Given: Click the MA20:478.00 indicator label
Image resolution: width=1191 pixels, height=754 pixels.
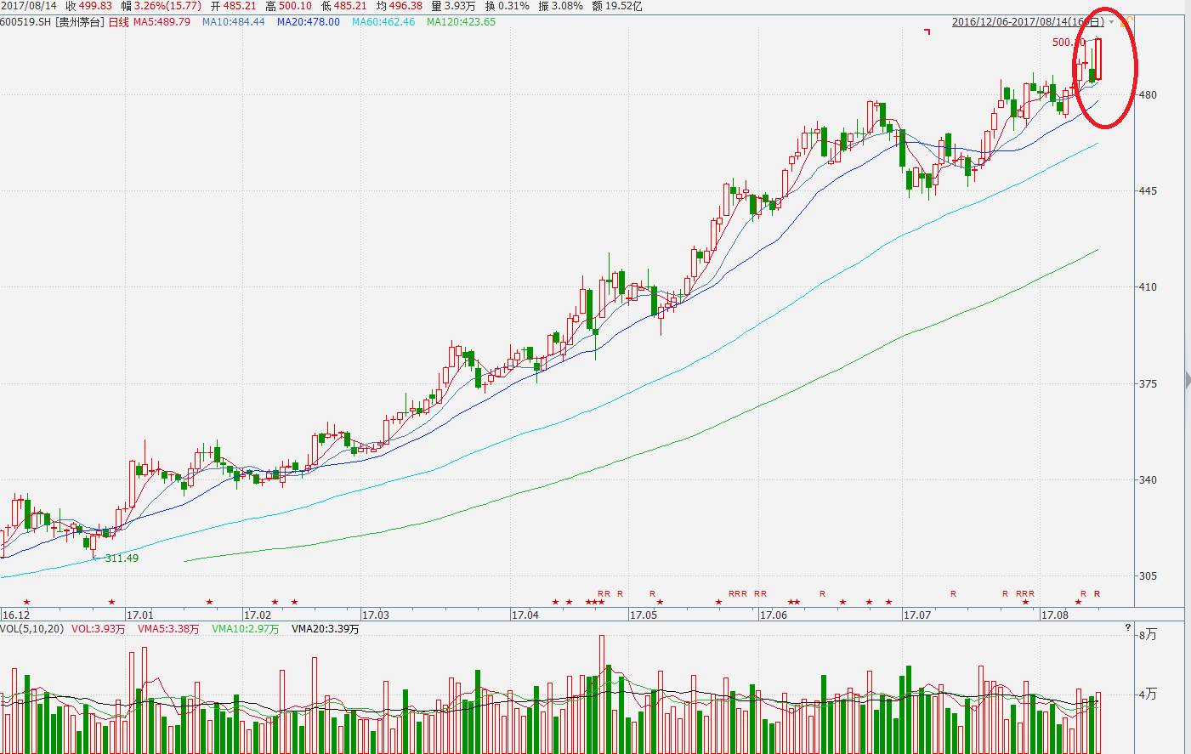Looking at the screenshot, I should 309,22.
